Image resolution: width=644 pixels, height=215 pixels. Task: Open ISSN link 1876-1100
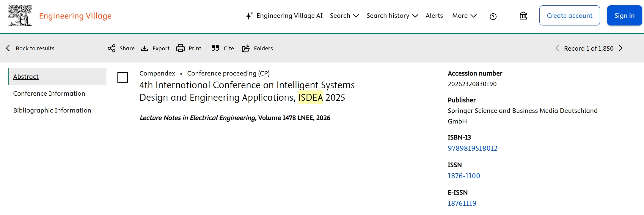pos(464,176)
